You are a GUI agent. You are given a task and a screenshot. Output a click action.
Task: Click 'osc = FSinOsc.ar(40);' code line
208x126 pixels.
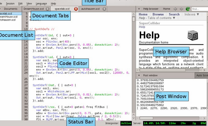[x=53, y=42]
